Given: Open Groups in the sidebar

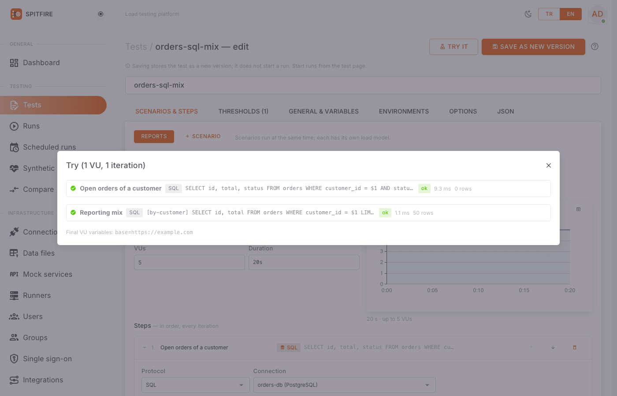Looking at the screenshot, I should [53, 337].
